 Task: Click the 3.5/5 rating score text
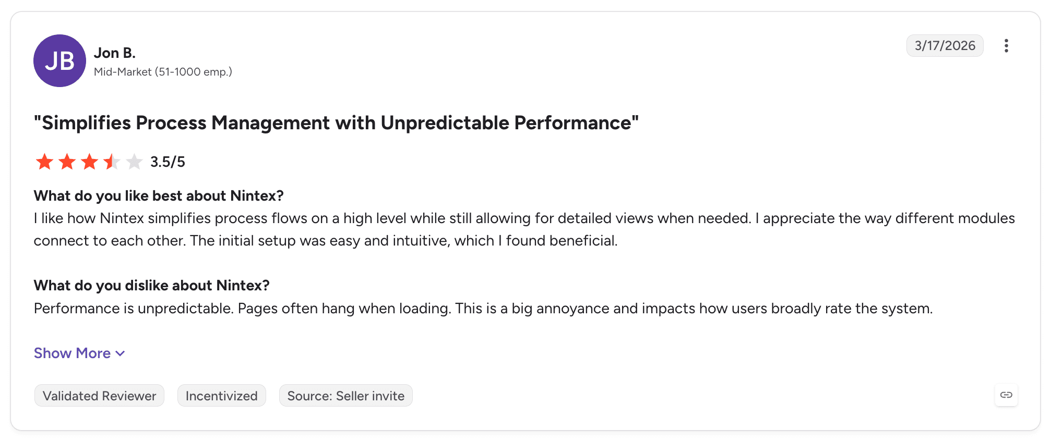(168, 162)
